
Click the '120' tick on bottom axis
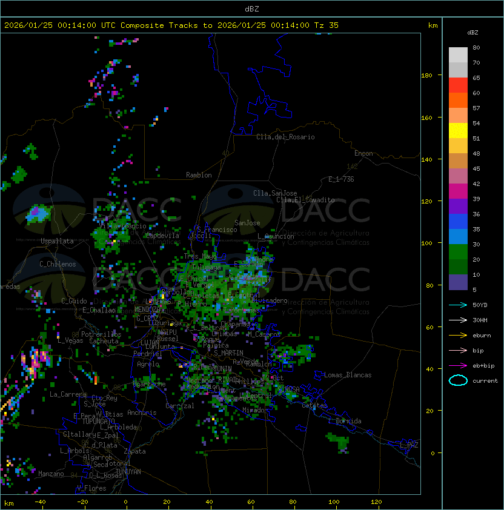pos(376,502)
